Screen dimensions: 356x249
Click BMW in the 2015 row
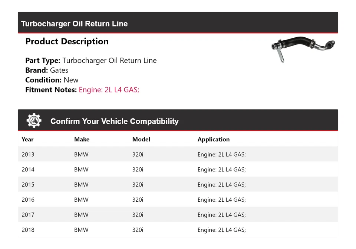point(81,185)
